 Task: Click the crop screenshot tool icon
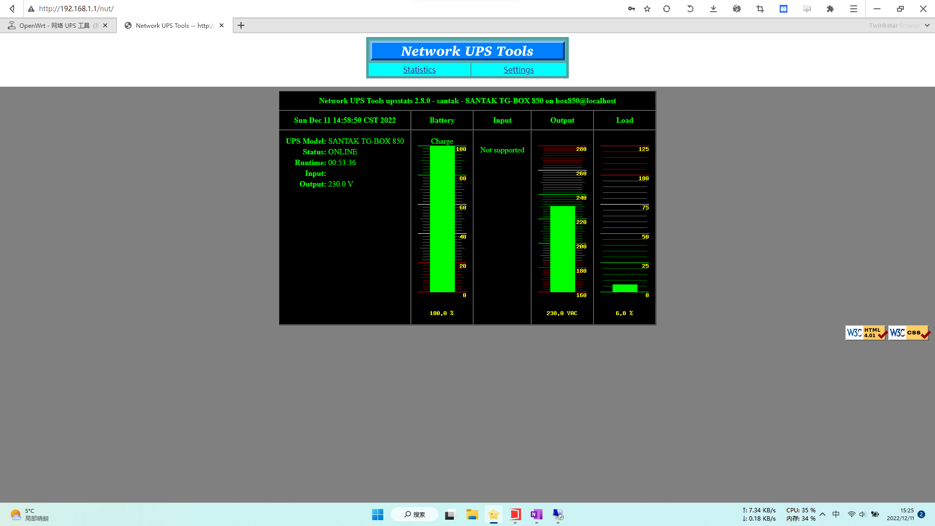tap(760, 9)
